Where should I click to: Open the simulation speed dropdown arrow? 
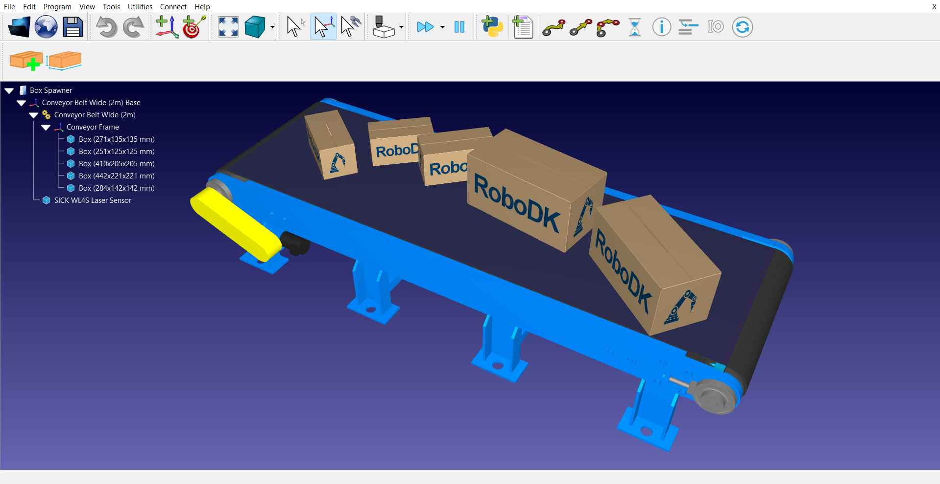pyautogui.click(x=442, y=27)
